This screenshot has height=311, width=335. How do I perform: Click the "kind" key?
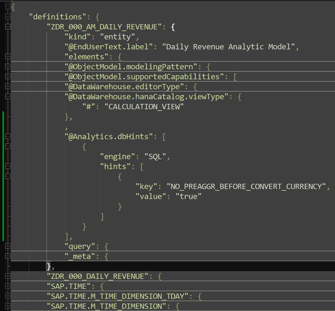coord(77,37)
